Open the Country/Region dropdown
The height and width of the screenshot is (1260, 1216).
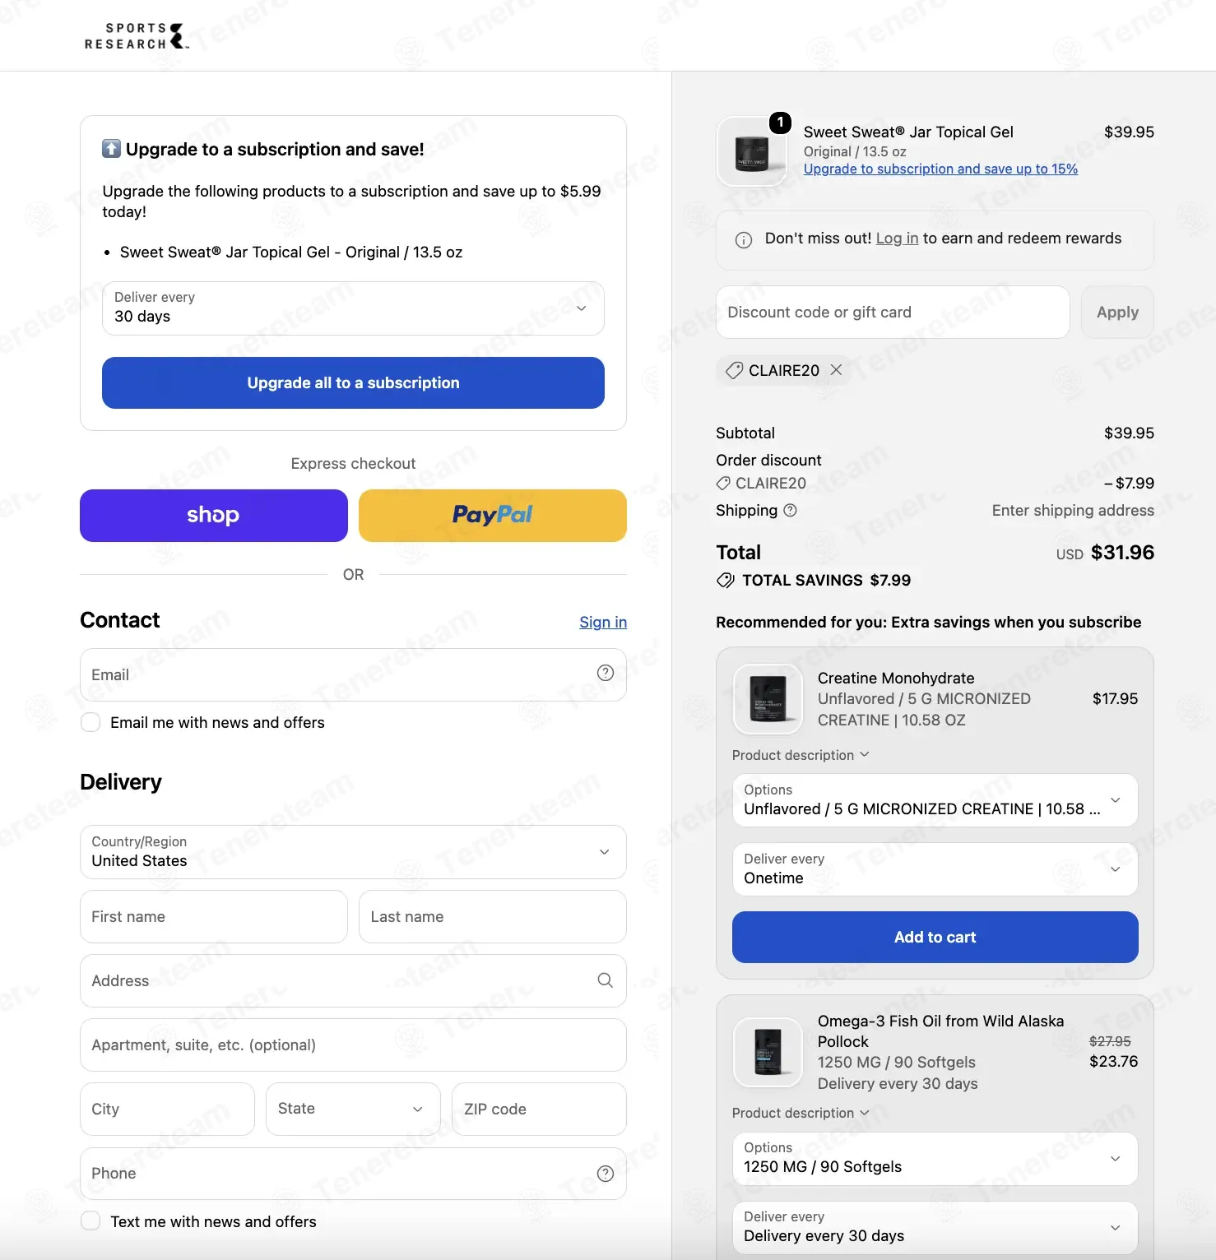tap(353, 852)
